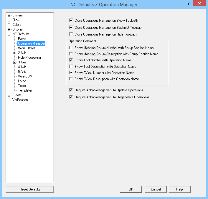The width and height of the screenshot is (208, 199).
Task: Expand the 2 Axis tree node
Action: coord(15,53)
